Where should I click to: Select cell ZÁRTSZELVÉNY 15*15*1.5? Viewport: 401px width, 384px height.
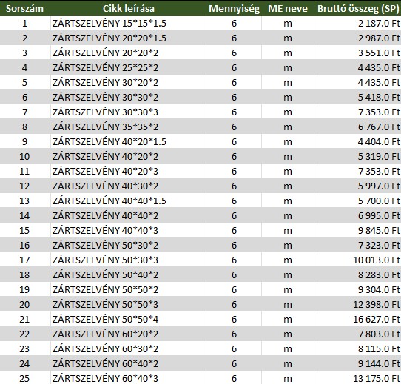click(128, 23)
